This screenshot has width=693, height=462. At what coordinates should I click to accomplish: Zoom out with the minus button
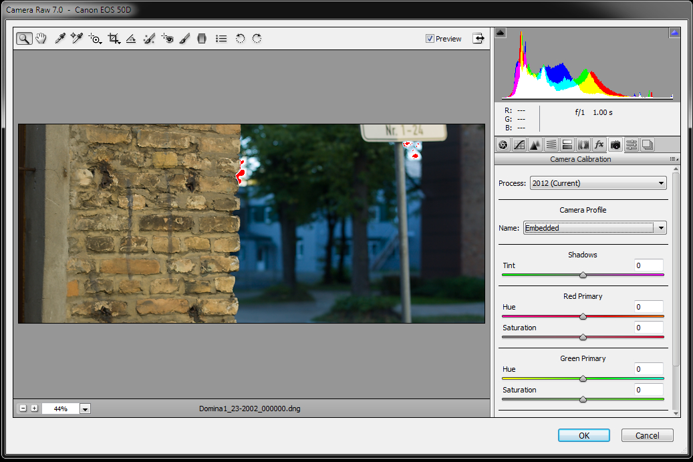(x=23, y=409)
